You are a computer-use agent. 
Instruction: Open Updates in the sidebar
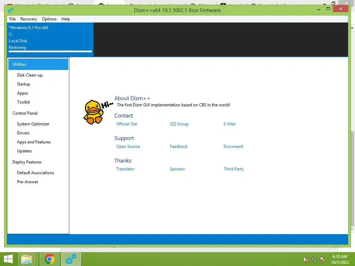coord(25,151)
